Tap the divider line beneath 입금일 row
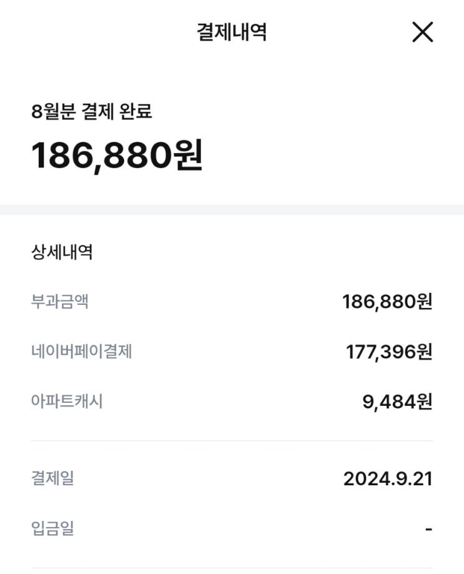The width and height of the screenshot is (464, 574). [232, 568]
